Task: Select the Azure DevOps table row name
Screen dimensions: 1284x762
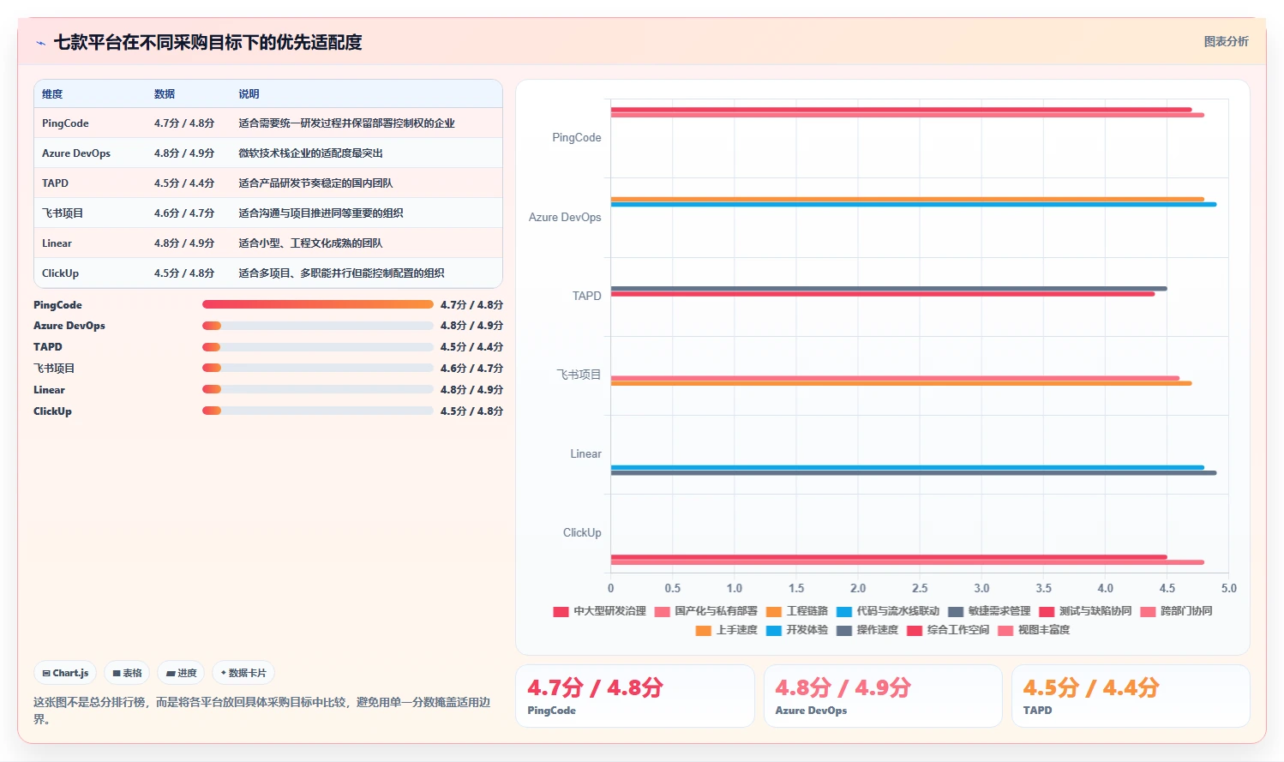Action: tap(76, 153)
